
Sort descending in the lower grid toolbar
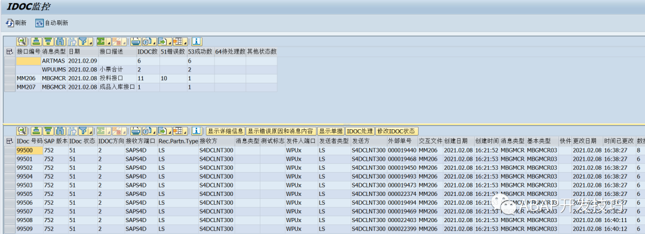coord(48,131)
